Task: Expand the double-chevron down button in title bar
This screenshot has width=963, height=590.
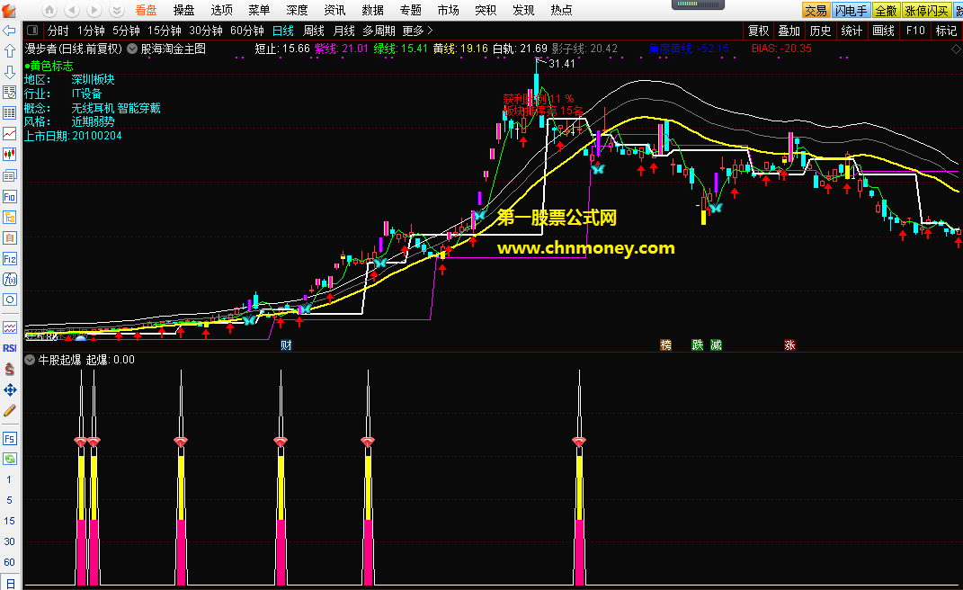Action: tap(117, 10)
